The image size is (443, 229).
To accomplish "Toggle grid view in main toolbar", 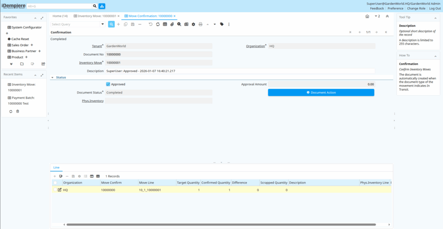I will [x=165, y=24].
